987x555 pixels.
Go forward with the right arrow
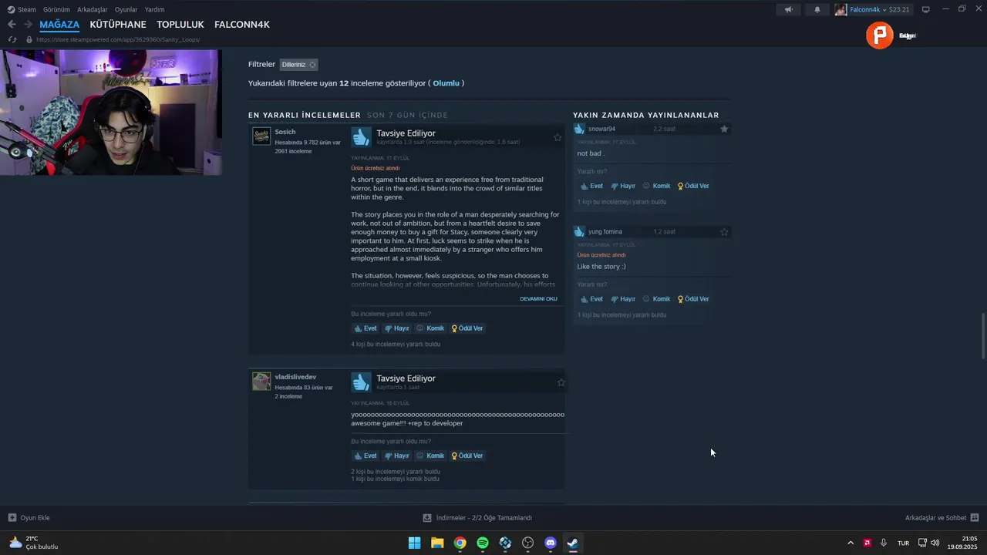[28, 25]
